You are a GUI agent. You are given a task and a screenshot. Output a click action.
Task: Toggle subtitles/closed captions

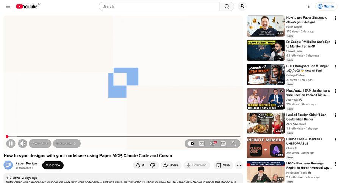(x=202, y=144)
